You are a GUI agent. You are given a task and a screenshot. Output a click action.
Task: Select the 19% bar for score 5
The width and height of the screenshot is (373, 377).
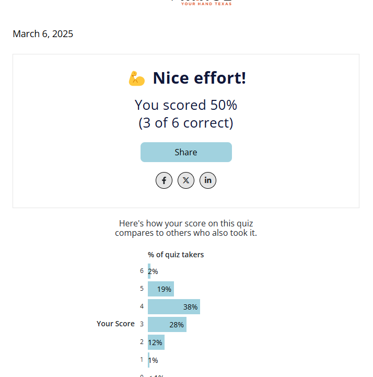coord(161,289)
